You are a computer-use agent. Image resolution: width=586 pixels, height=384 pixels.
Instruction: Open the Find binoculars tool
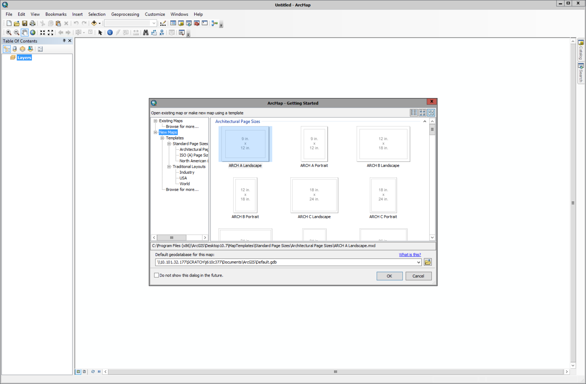click(146, 32)
